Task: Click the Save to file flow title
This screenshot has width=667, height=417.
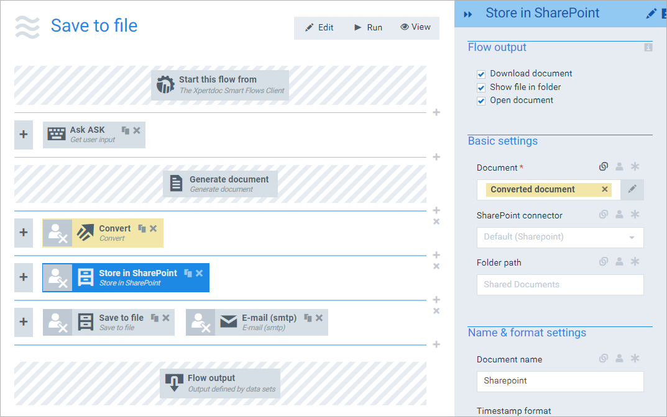Action: (x=94, y=25)
